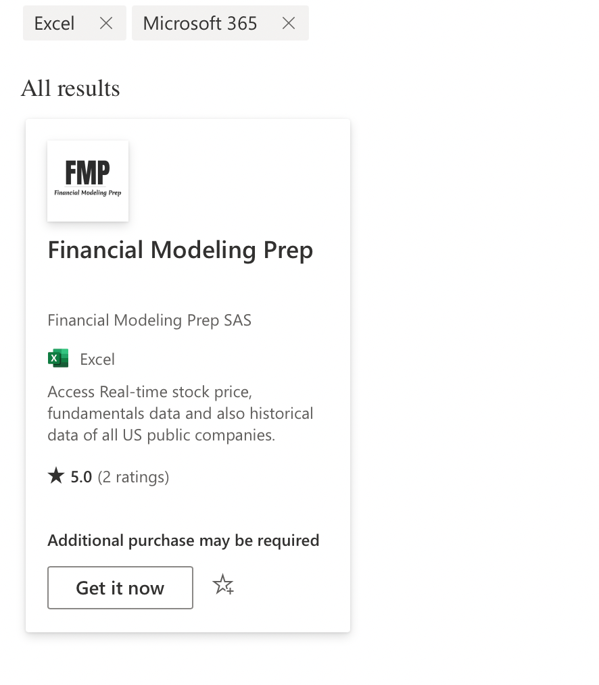
Task: Click the FMP publisher logo
Action: point(87,180)
